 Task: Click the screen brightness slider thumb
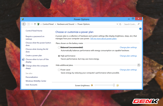pos(114,85)
